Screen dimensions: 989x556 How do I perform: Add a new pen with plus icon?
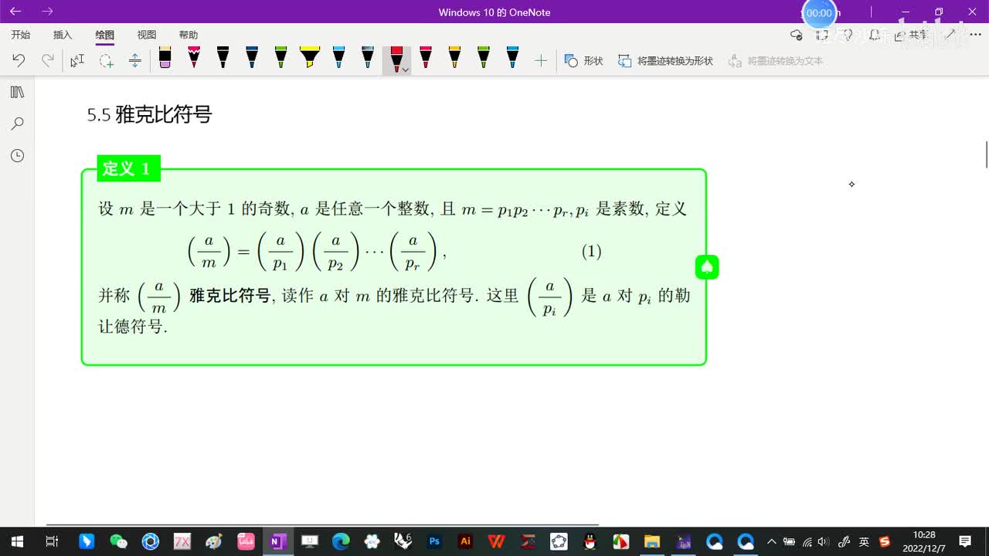coord(541,60)
